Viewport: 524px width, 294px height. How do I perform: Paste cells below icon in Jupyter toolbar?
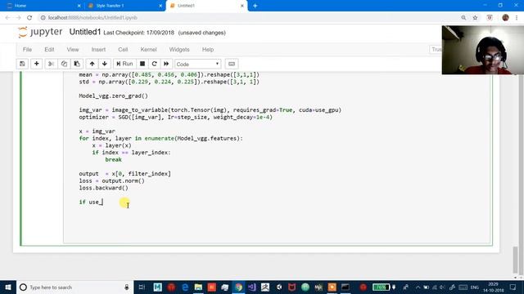pos(77,64)
